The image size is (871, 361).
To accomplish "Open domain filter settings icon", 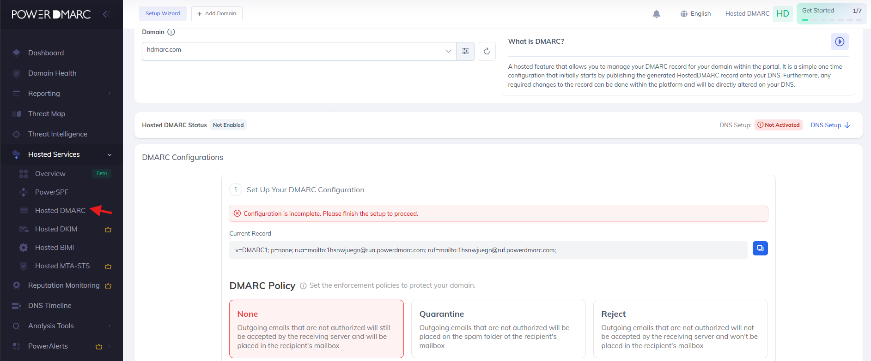I will tap(465, 51).
